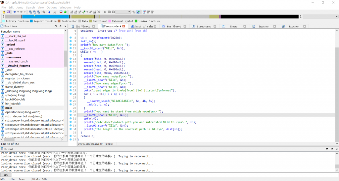Open the navigation band dropdown at far right

coord(337,16)
